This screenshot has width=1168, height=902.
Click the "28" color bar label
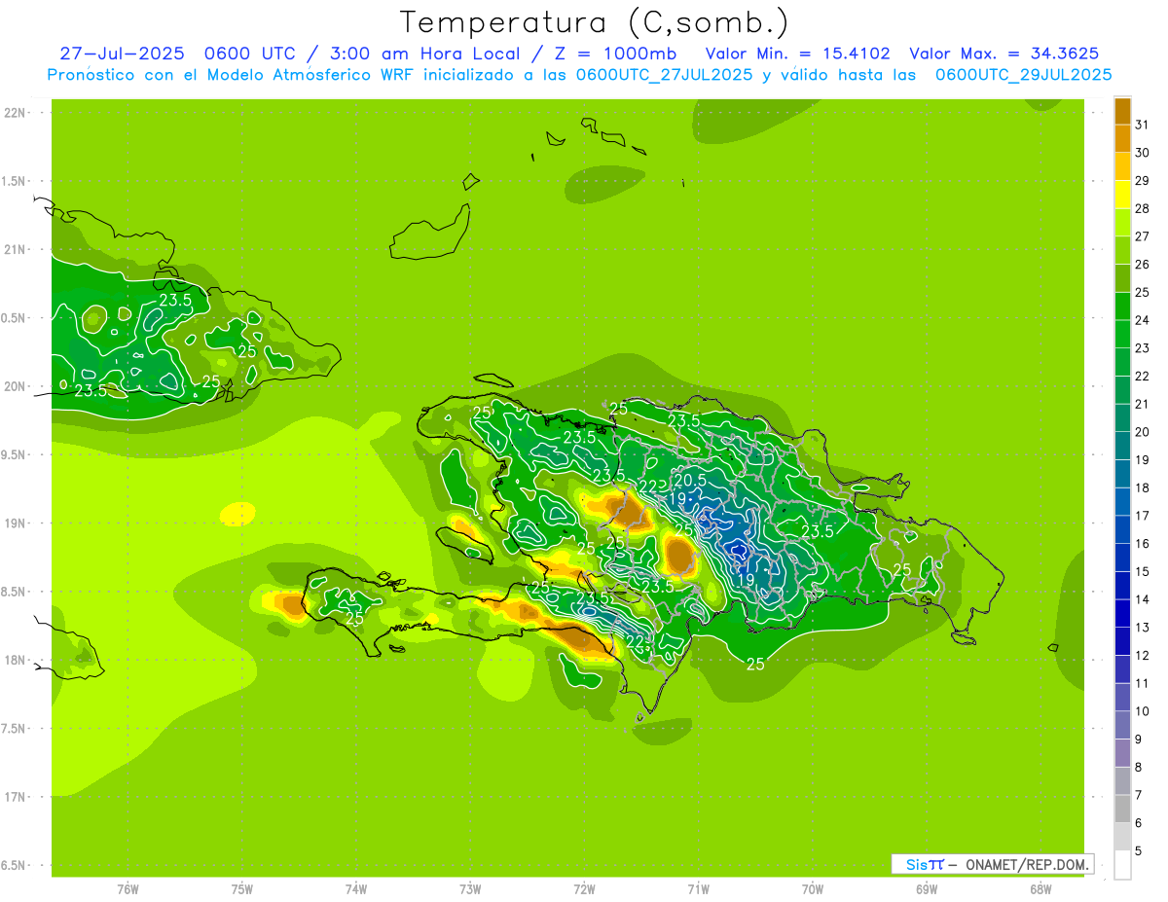click(x=1142, y=208)
